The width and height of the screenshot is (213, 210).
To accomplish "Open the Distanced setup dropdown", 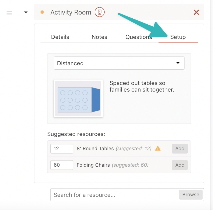I will tap(119, 63).
